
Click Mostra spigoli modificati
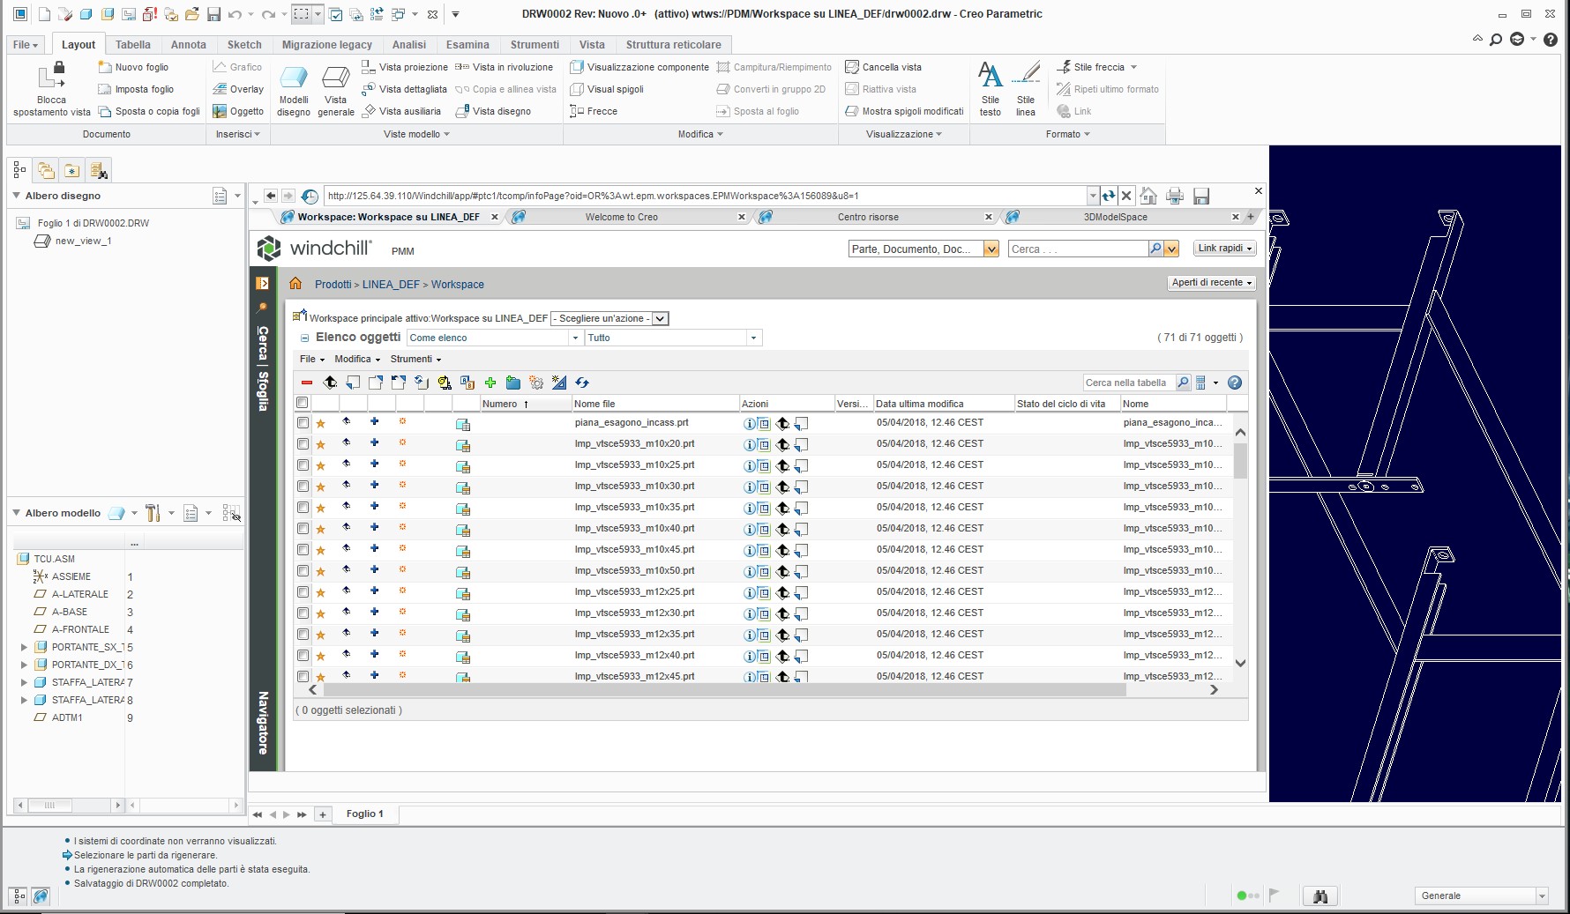point(904,111)
